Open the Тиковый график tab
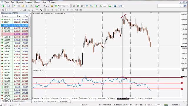Viewport: 188px width, 106px height. [x=18, y=101]
